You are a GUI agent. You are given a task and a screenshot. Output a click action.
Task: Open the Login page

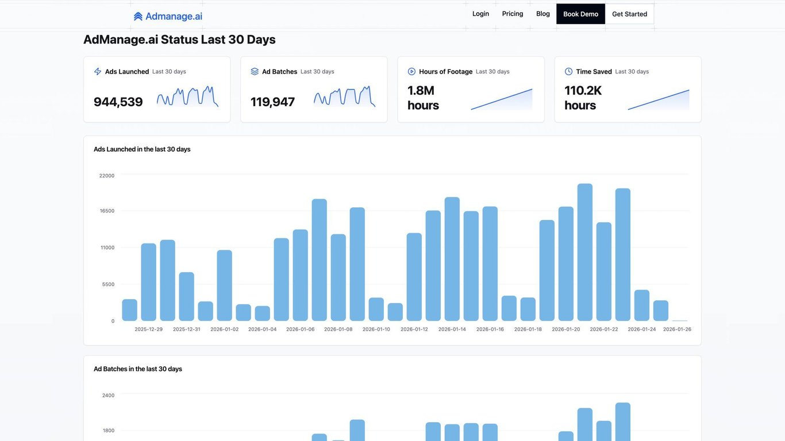[480, 14]
